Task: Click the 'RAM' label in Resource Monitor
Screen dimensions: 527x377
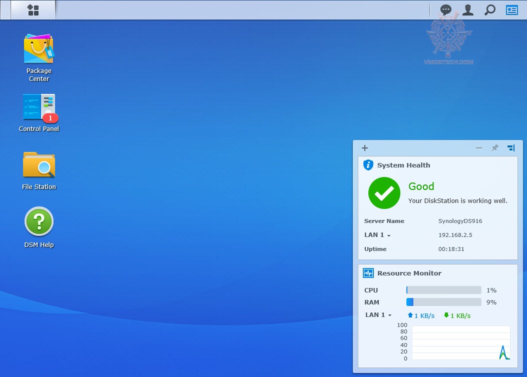Action: (372, 302)
